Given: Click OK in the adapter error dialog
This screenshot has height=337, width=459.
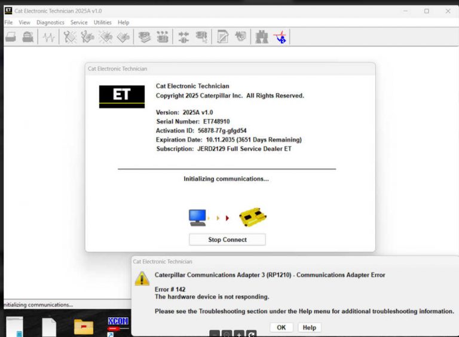Looking at the screenshot, I should point(281,327).
